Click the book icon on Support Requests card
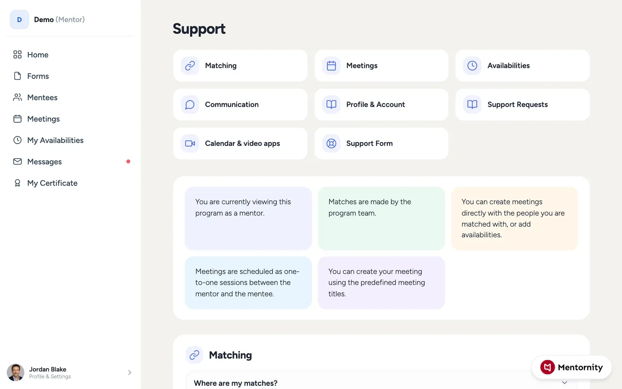 (472, 105)
